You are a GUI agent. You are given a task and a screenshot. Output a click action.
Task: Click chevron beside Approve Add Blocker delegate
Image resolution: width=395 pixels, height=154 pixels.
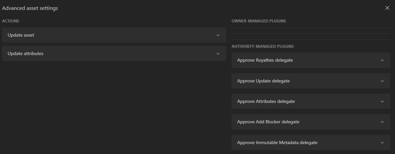[x=382, y=122]
